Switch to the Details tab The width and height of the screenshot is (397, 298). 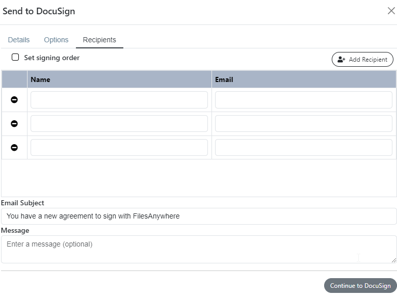click(19, 40)
